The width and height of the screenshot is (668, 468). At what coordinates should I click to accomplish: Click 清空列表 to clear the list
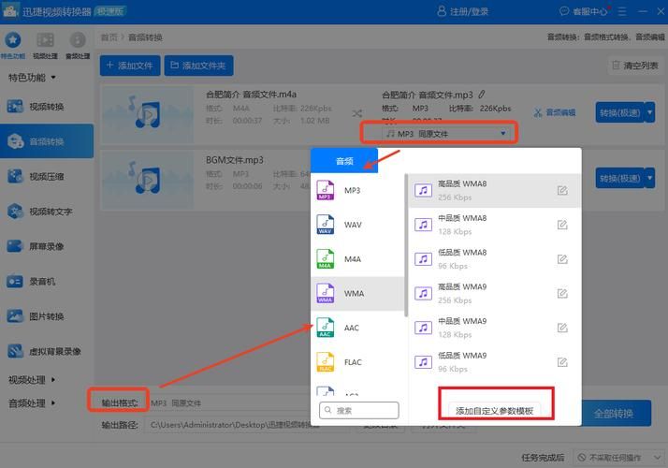tap(635, 66)
